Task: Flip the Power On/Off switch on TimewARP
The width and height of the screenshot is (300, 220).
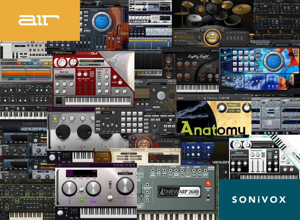Action: point(208,195)
